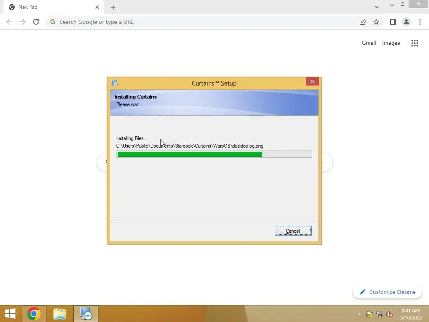This screenshot has height=322, width=429.
Task: Minimize the Chrome window
Action: coord(392,4)
